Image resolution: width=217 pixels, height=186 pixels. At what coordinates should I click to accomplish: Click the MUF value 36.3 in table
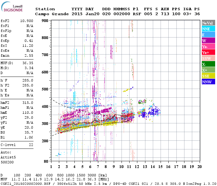pyautogui.click(x=92, y=179)
